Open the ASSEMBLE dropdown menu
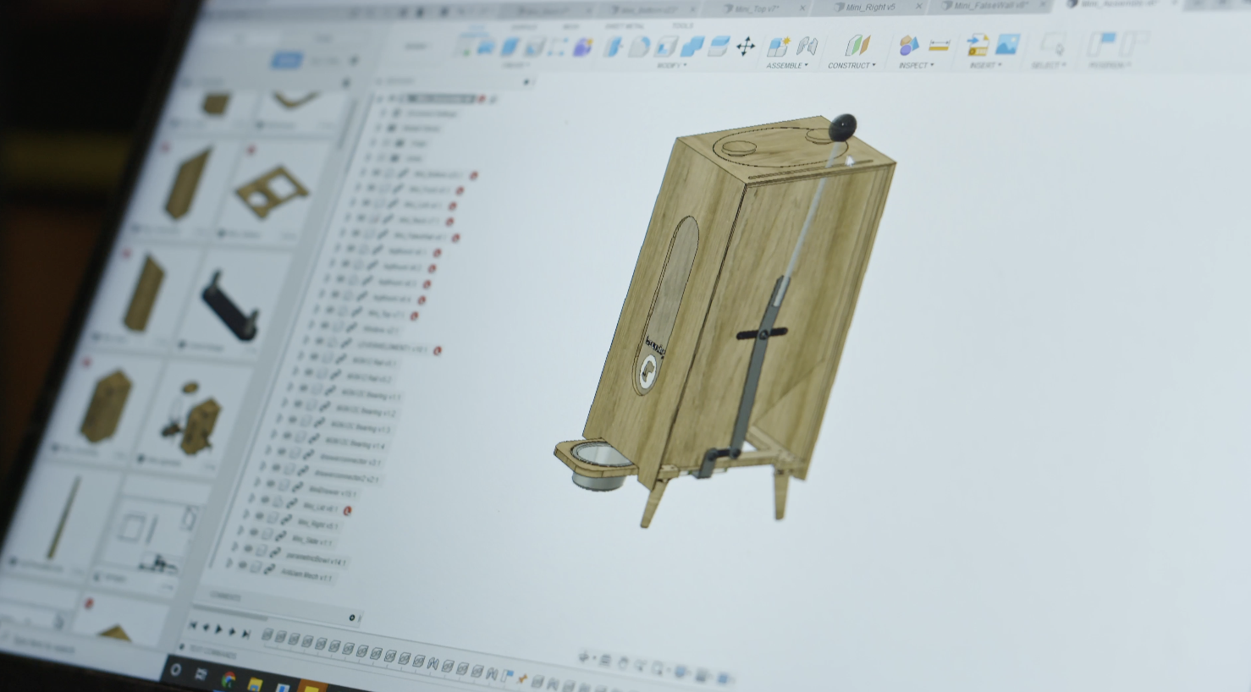 point(787,66)
